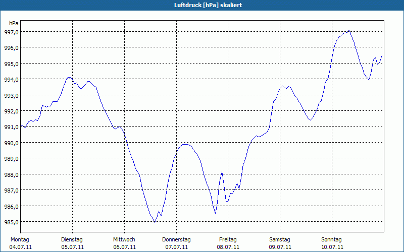Select the 989,0 axis value
This screenshot has height=252, width=404.
tap(11, 159)
